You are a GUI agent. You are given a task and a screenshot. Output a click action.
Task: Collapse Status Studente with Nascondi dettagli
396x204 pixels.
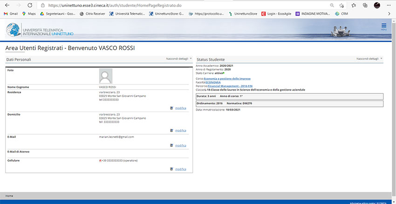[x=369, y=59]
